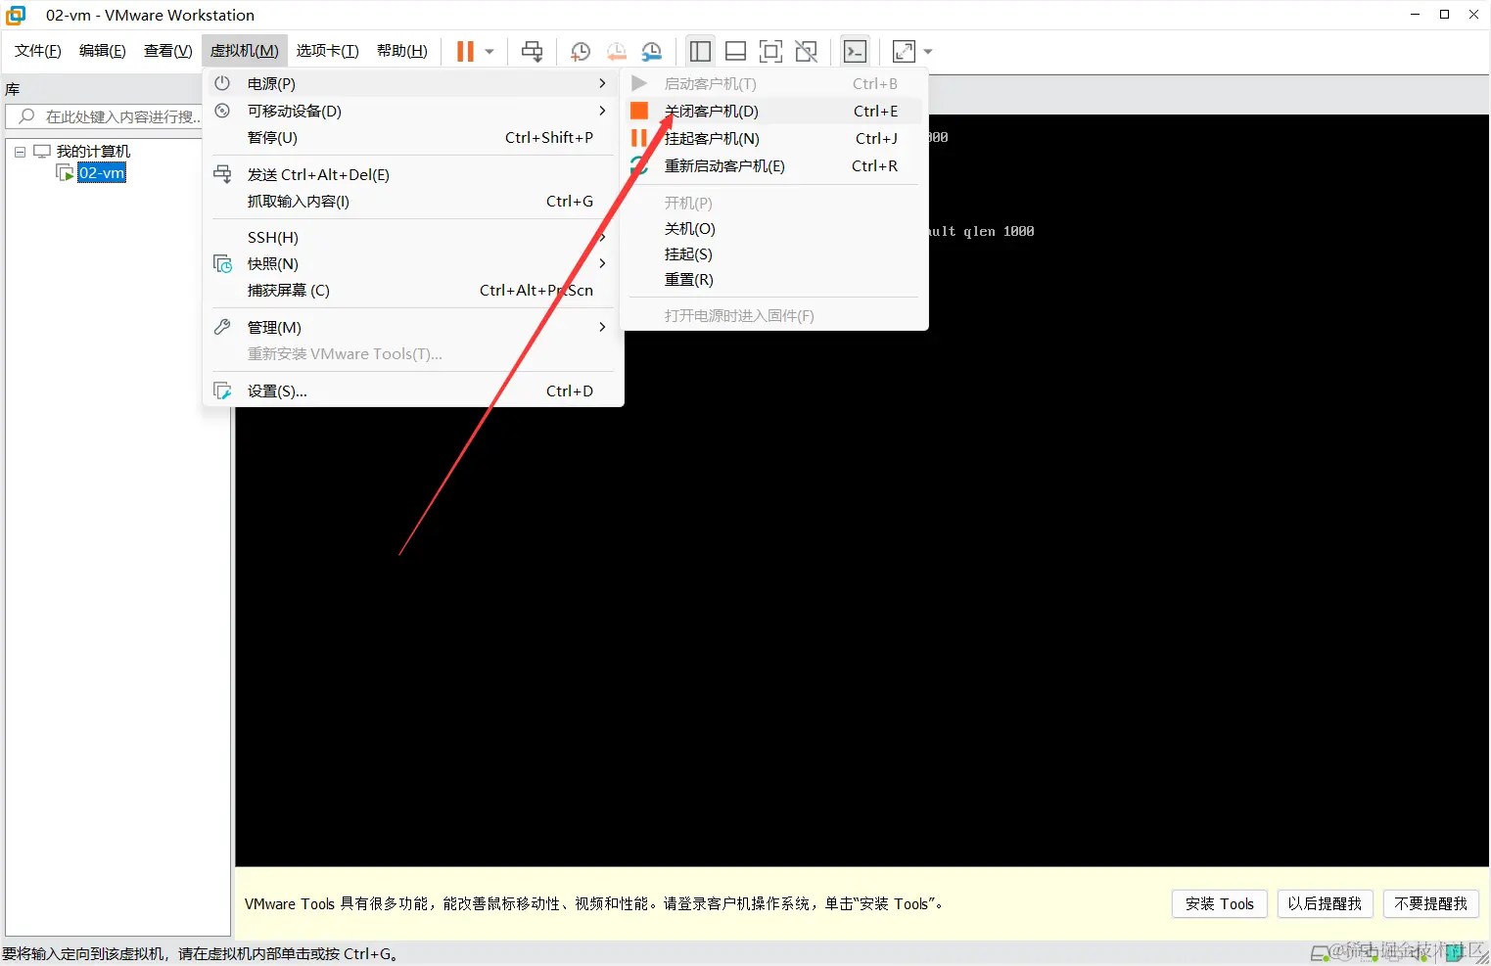Click the disc icon beside 可移动设备(D)
Screen dimensions: 1491x966
[x=222, y=111]
